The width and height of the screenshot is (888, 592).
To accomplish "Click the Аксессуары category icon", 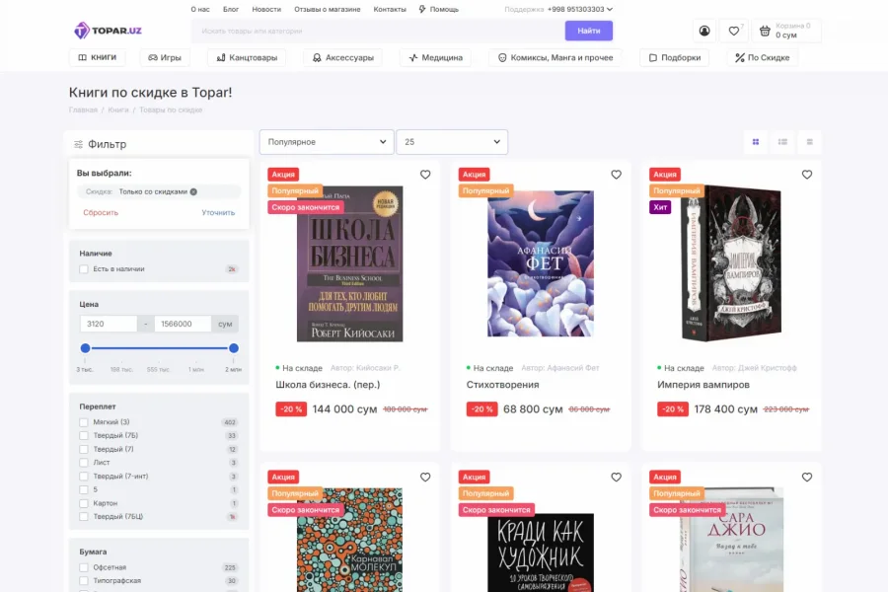I will tap(317, 57).
